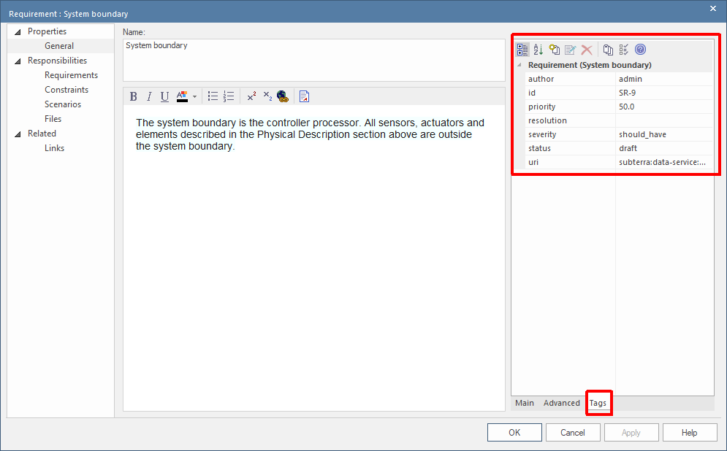This screenshot has height=451, width=727.
Task: Open tagged values help icon
Action: coord(640,50)
